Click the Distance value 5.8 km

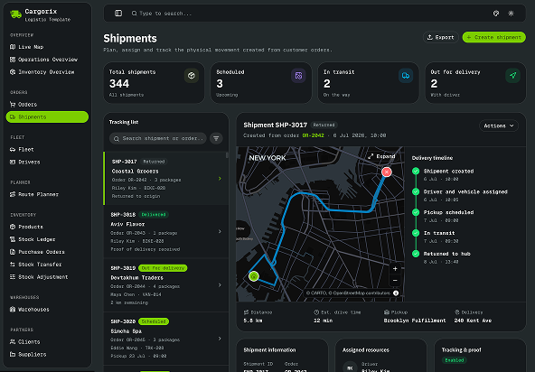(x=253, y=321)
